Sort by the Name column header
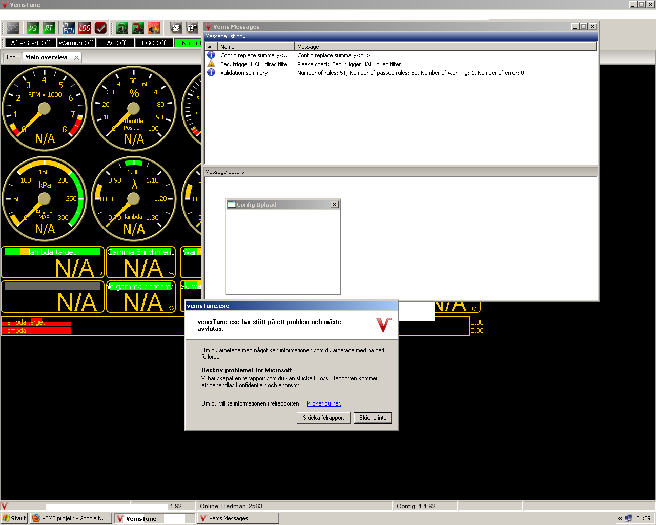656x525 pixels. click(256, 46)
